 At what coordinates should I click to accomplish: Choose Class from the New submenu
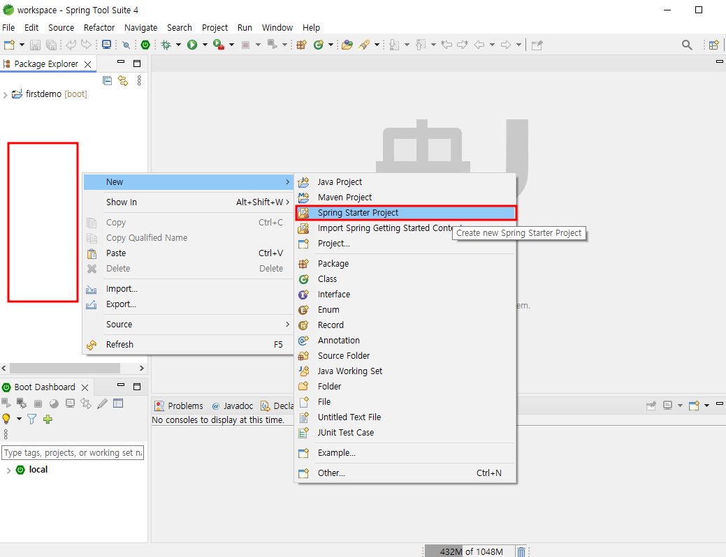click(405, 279)
